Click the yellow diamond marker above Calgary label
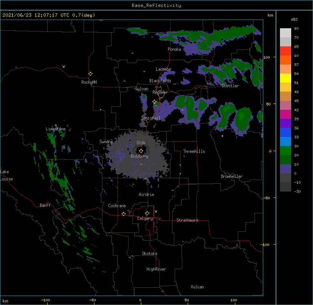 [147, 213]
